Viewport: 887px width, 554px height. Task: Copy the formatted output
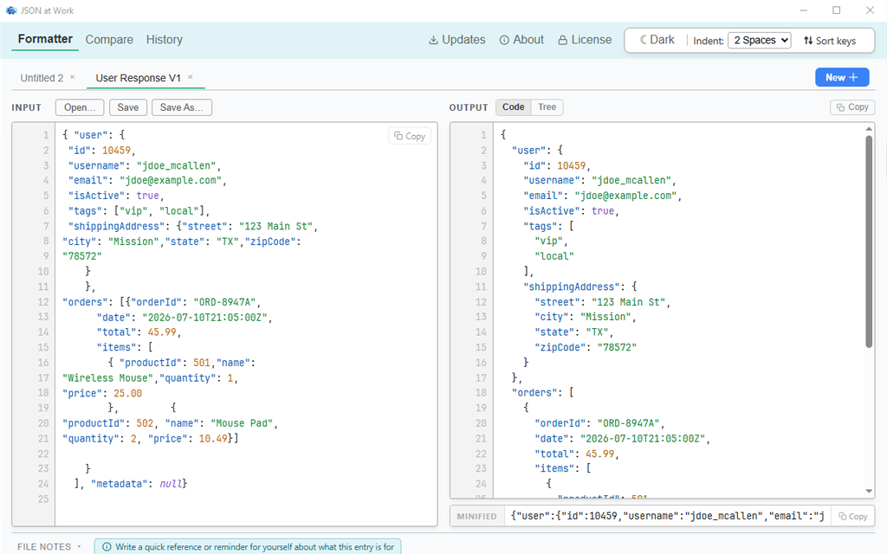coord(852,106)
